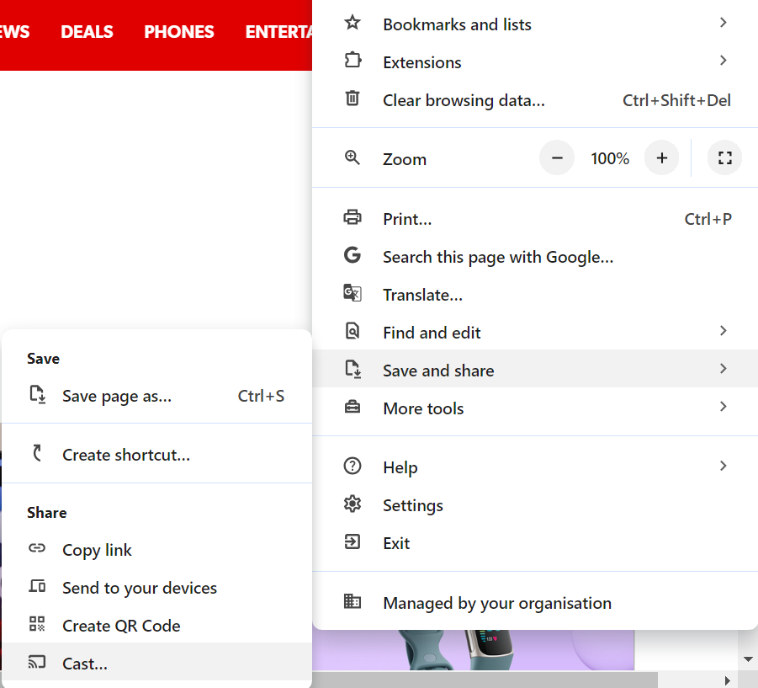Select Create QR Code option
758x688 pixels.
pos(157,625)
